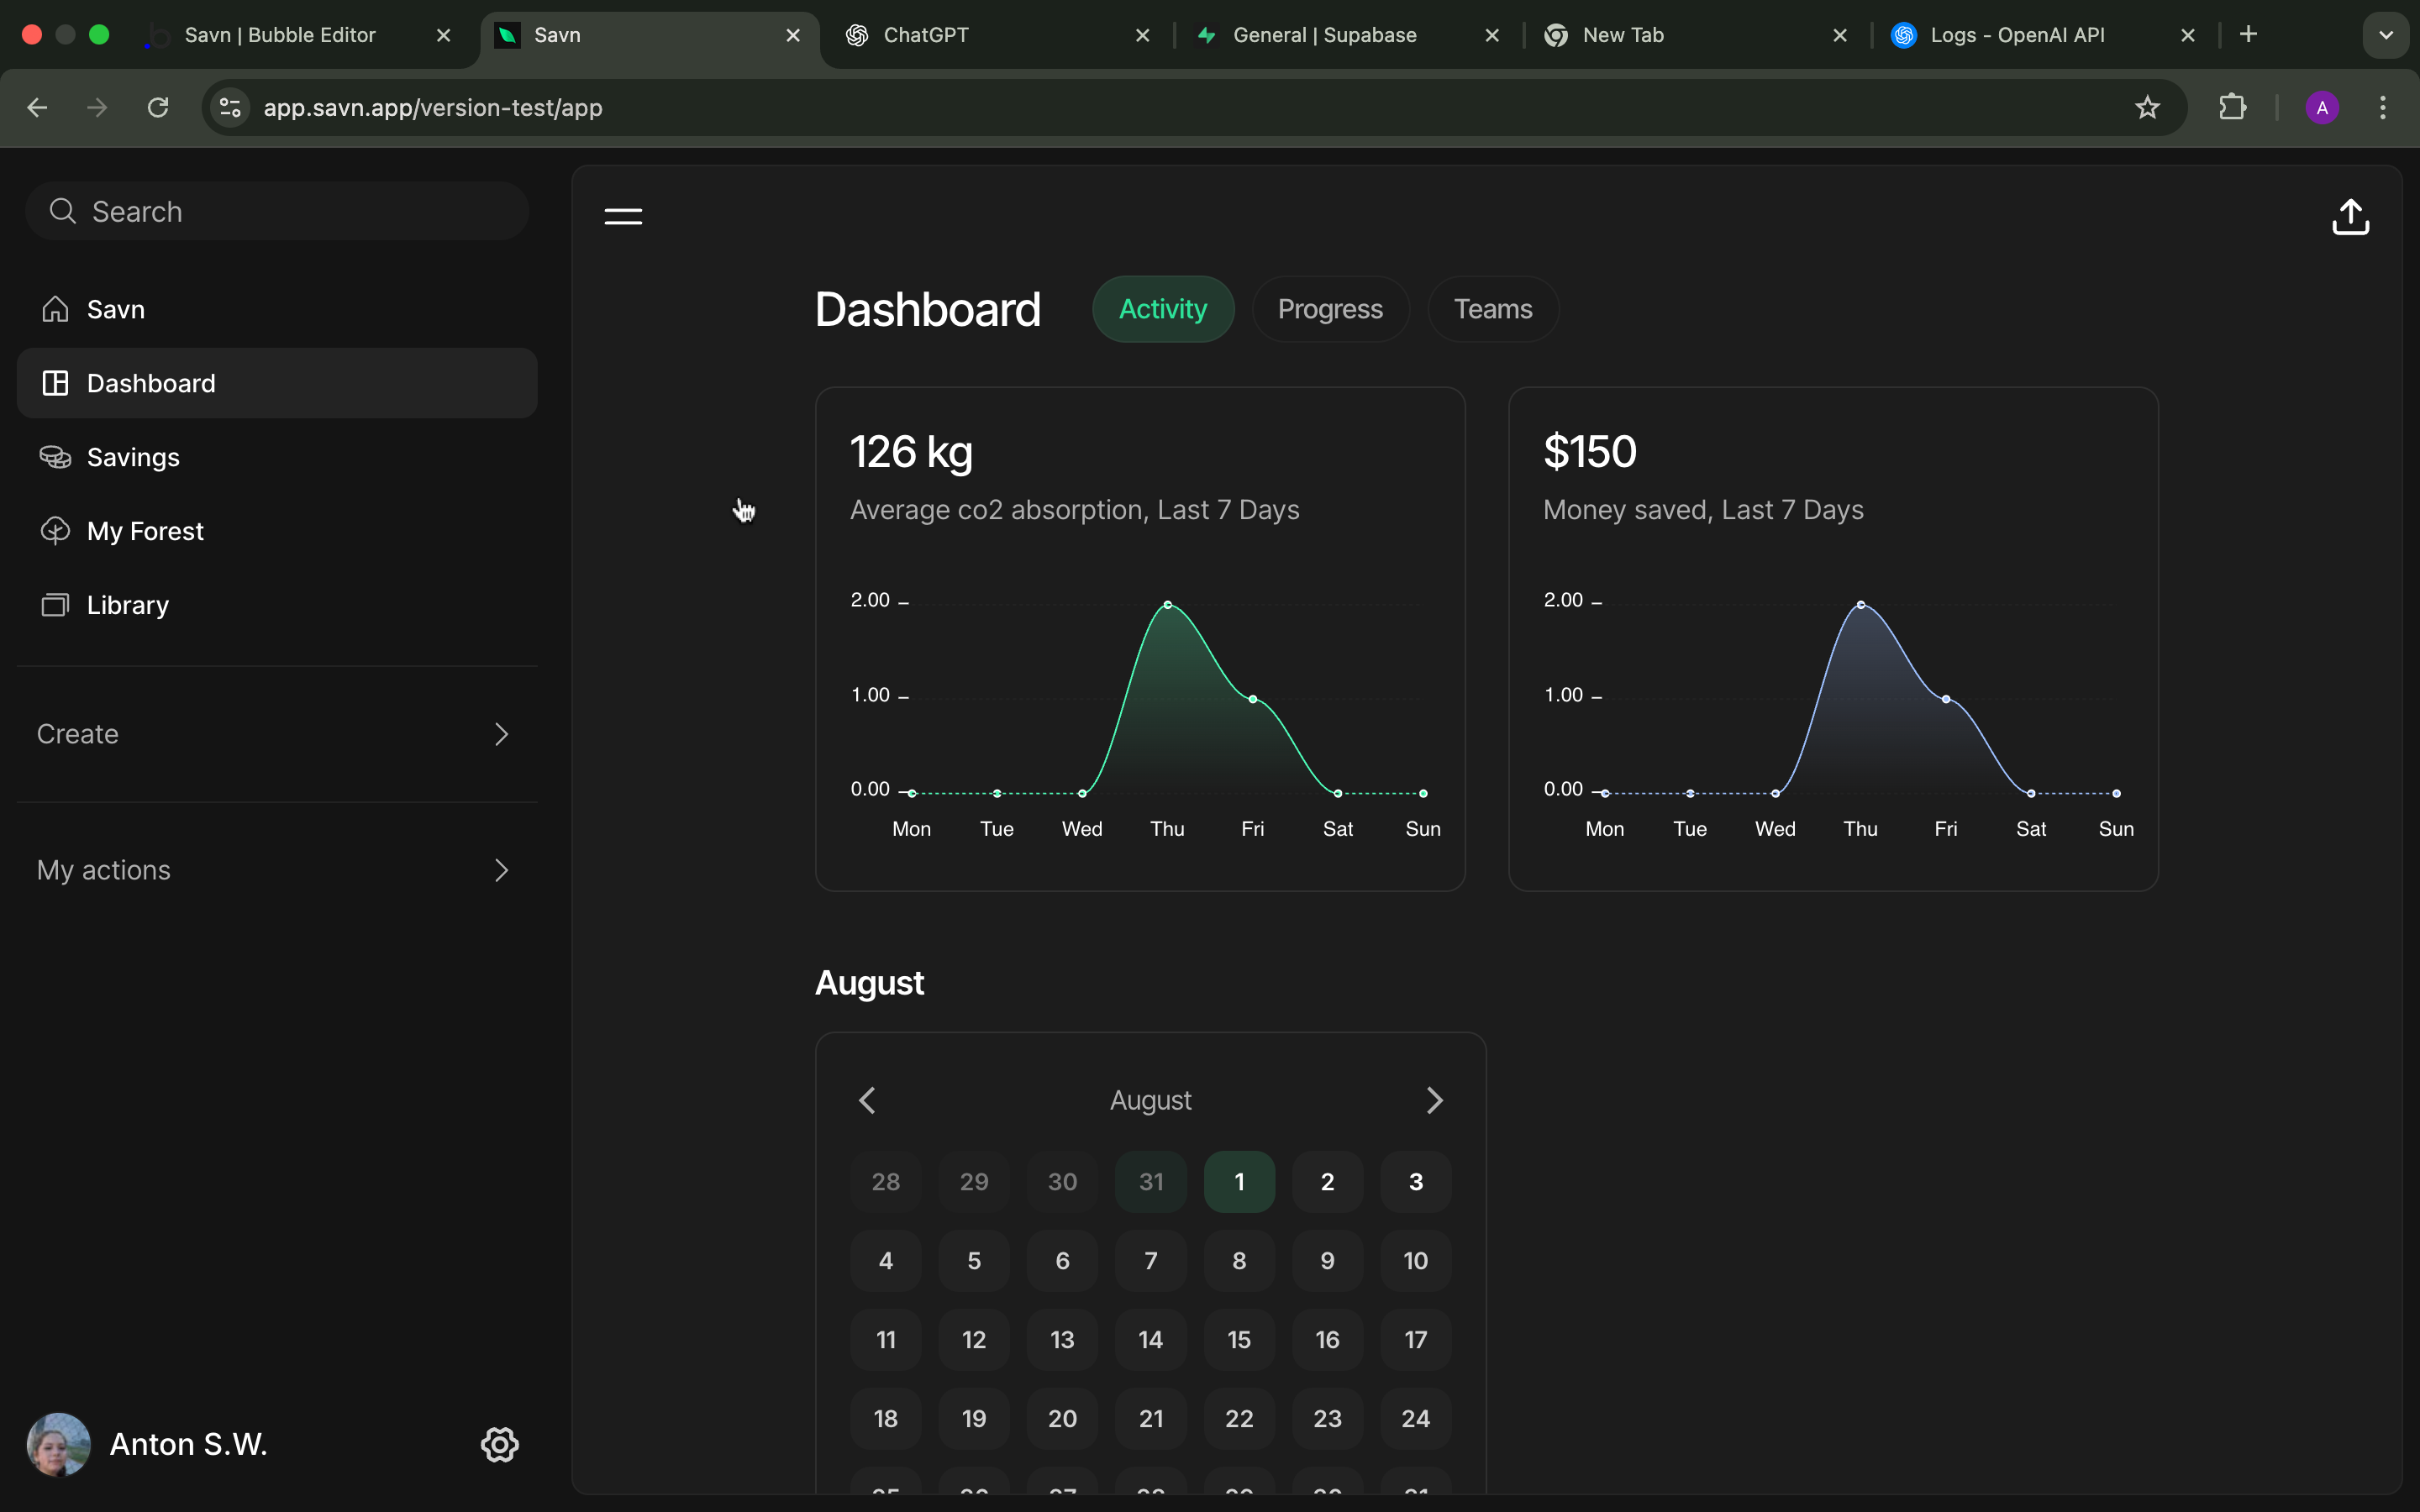Viewport: 2420px width, 1512px height.
Task: Open the Chrome three-dot menu
Action: pos(2383,107)
